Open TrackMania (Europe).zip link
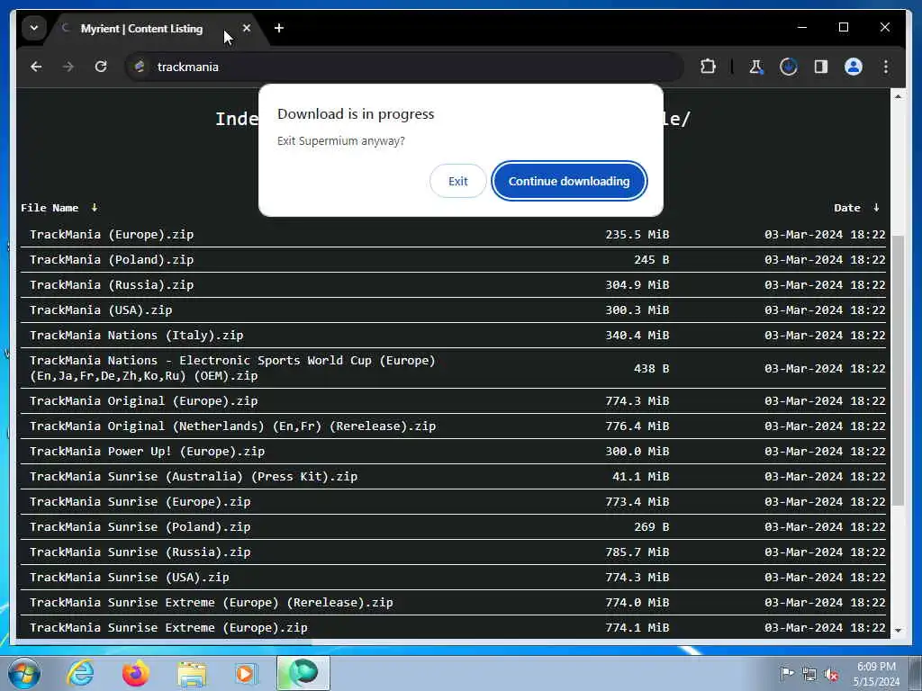Viewport: 922px width, 691px height. point(112,235)
